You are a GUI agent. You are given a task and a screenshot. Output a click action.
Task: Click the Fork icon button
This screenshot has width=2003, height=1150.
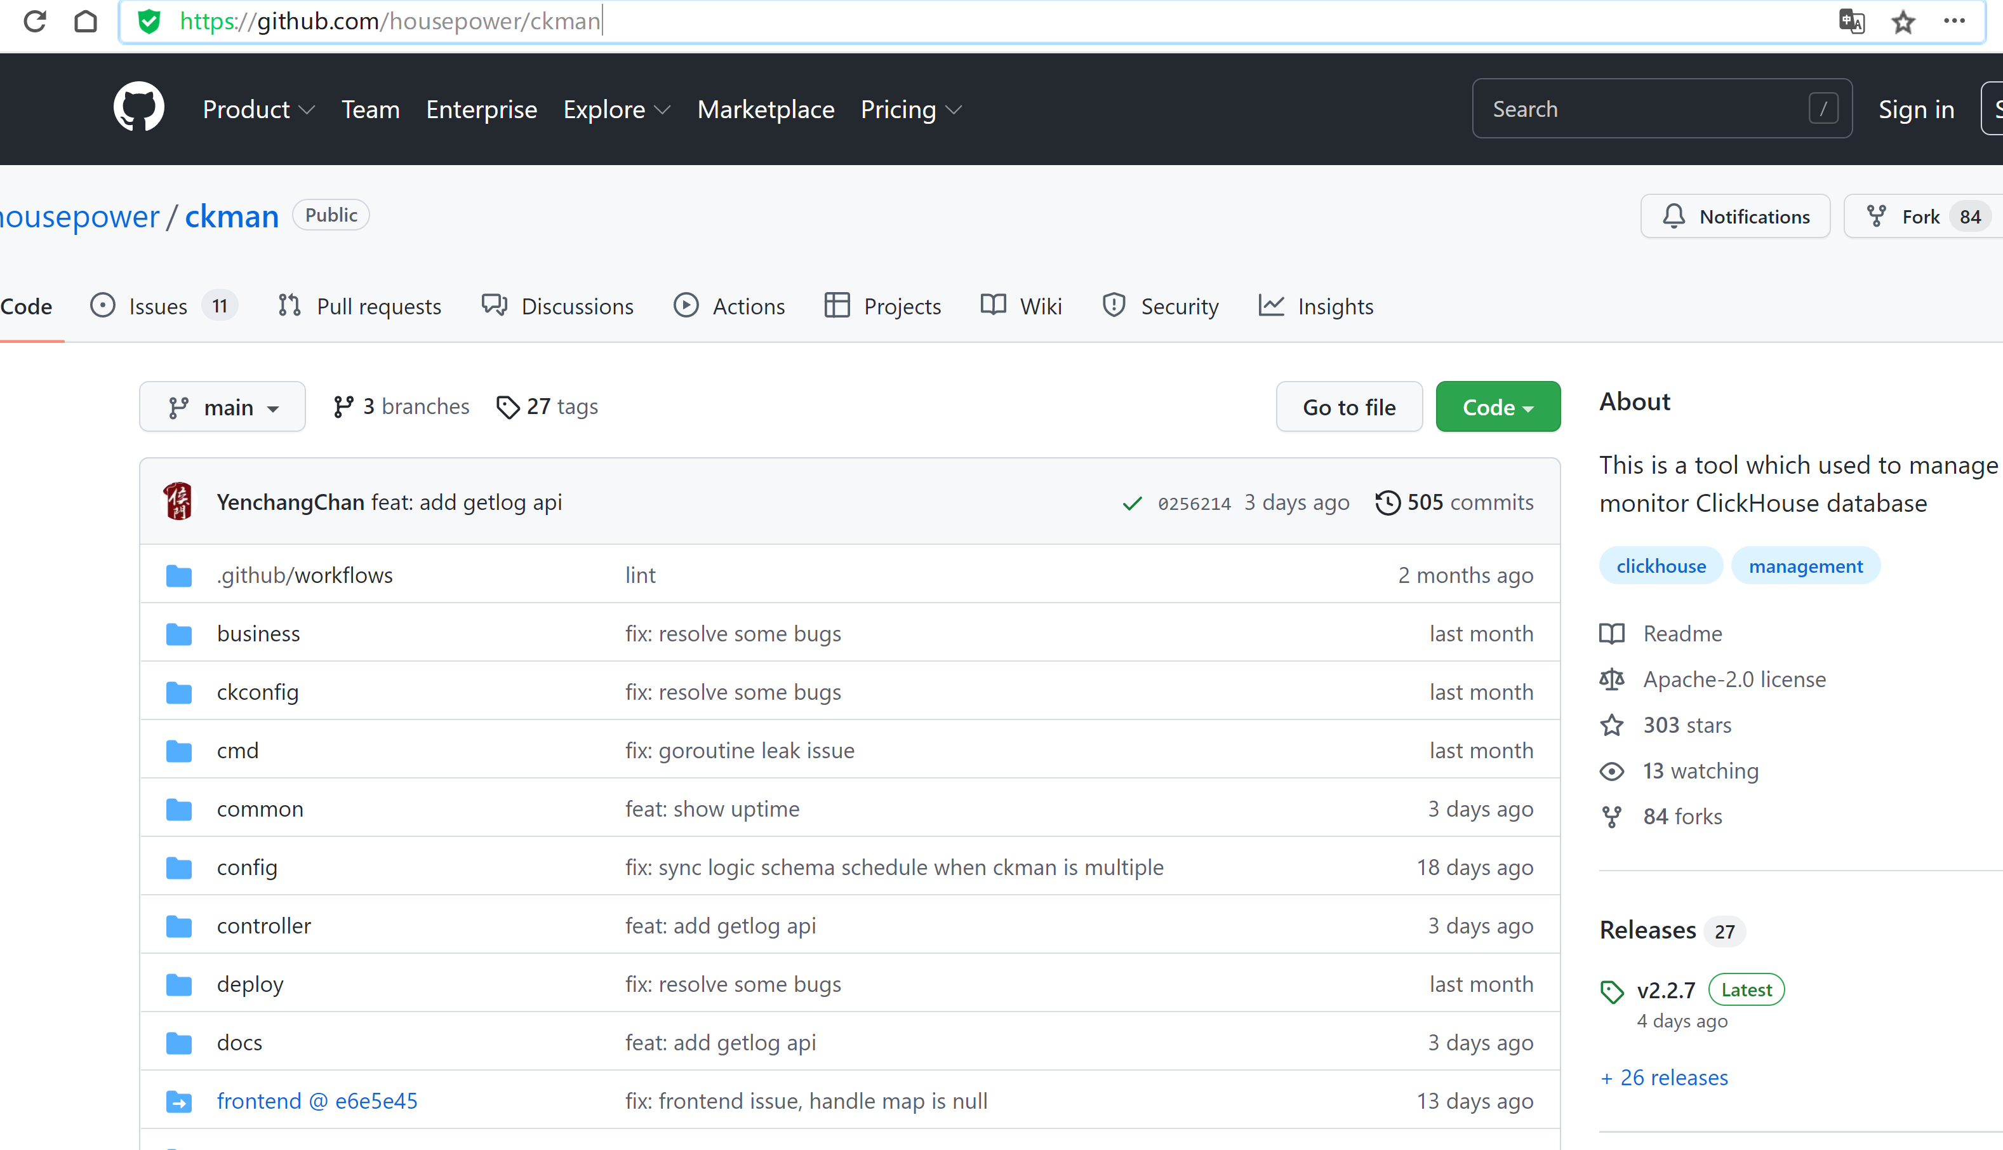(1876, 217)
